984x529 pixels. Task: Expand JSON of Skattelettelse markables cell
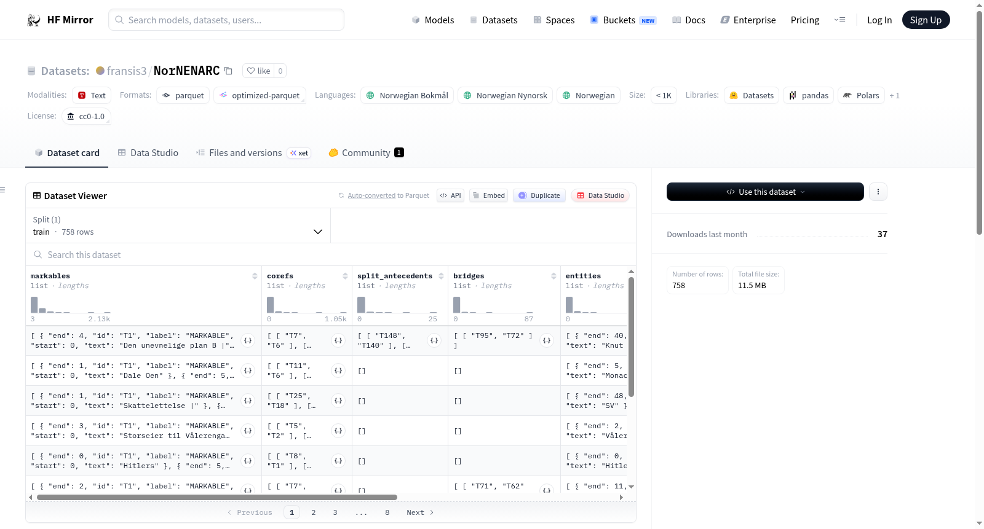point(248,401)
